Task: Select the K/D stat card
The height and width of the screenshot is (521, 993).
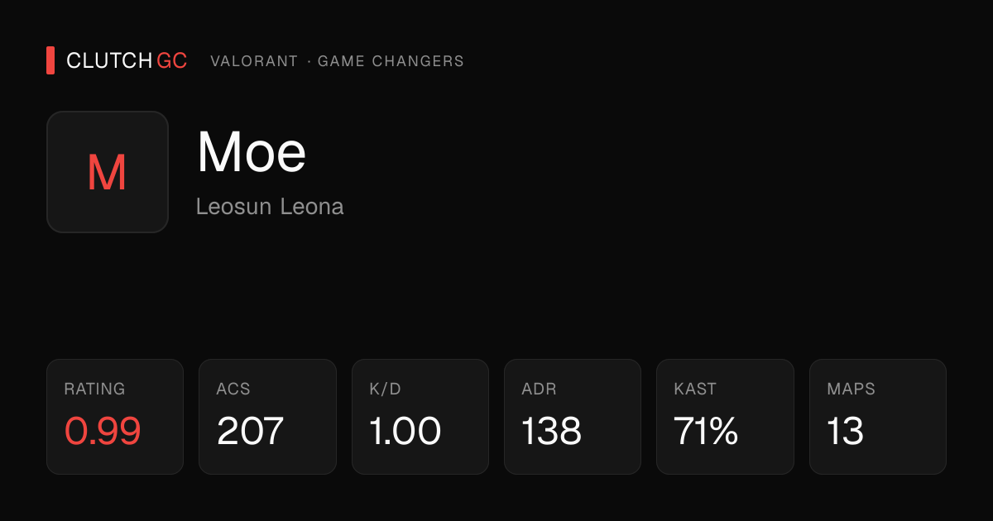Action: (x=420, y=417)
